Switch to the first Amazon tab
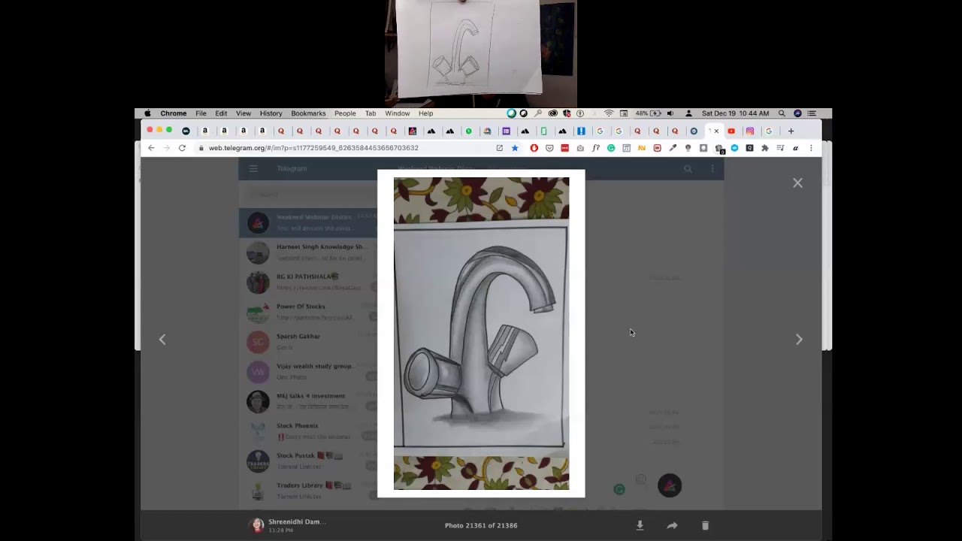The height and width of the screenshot is (541, 962). 204,131
